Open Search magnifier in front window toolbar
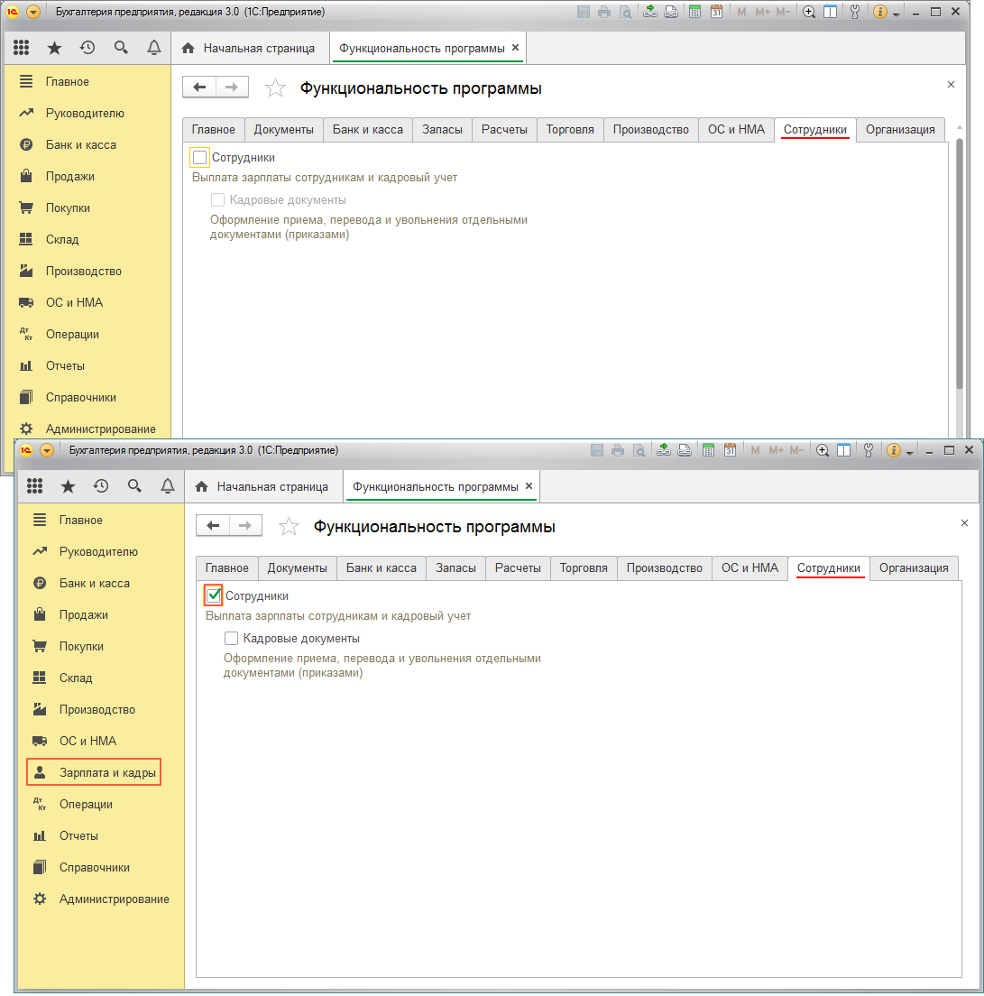 (134, 486)
